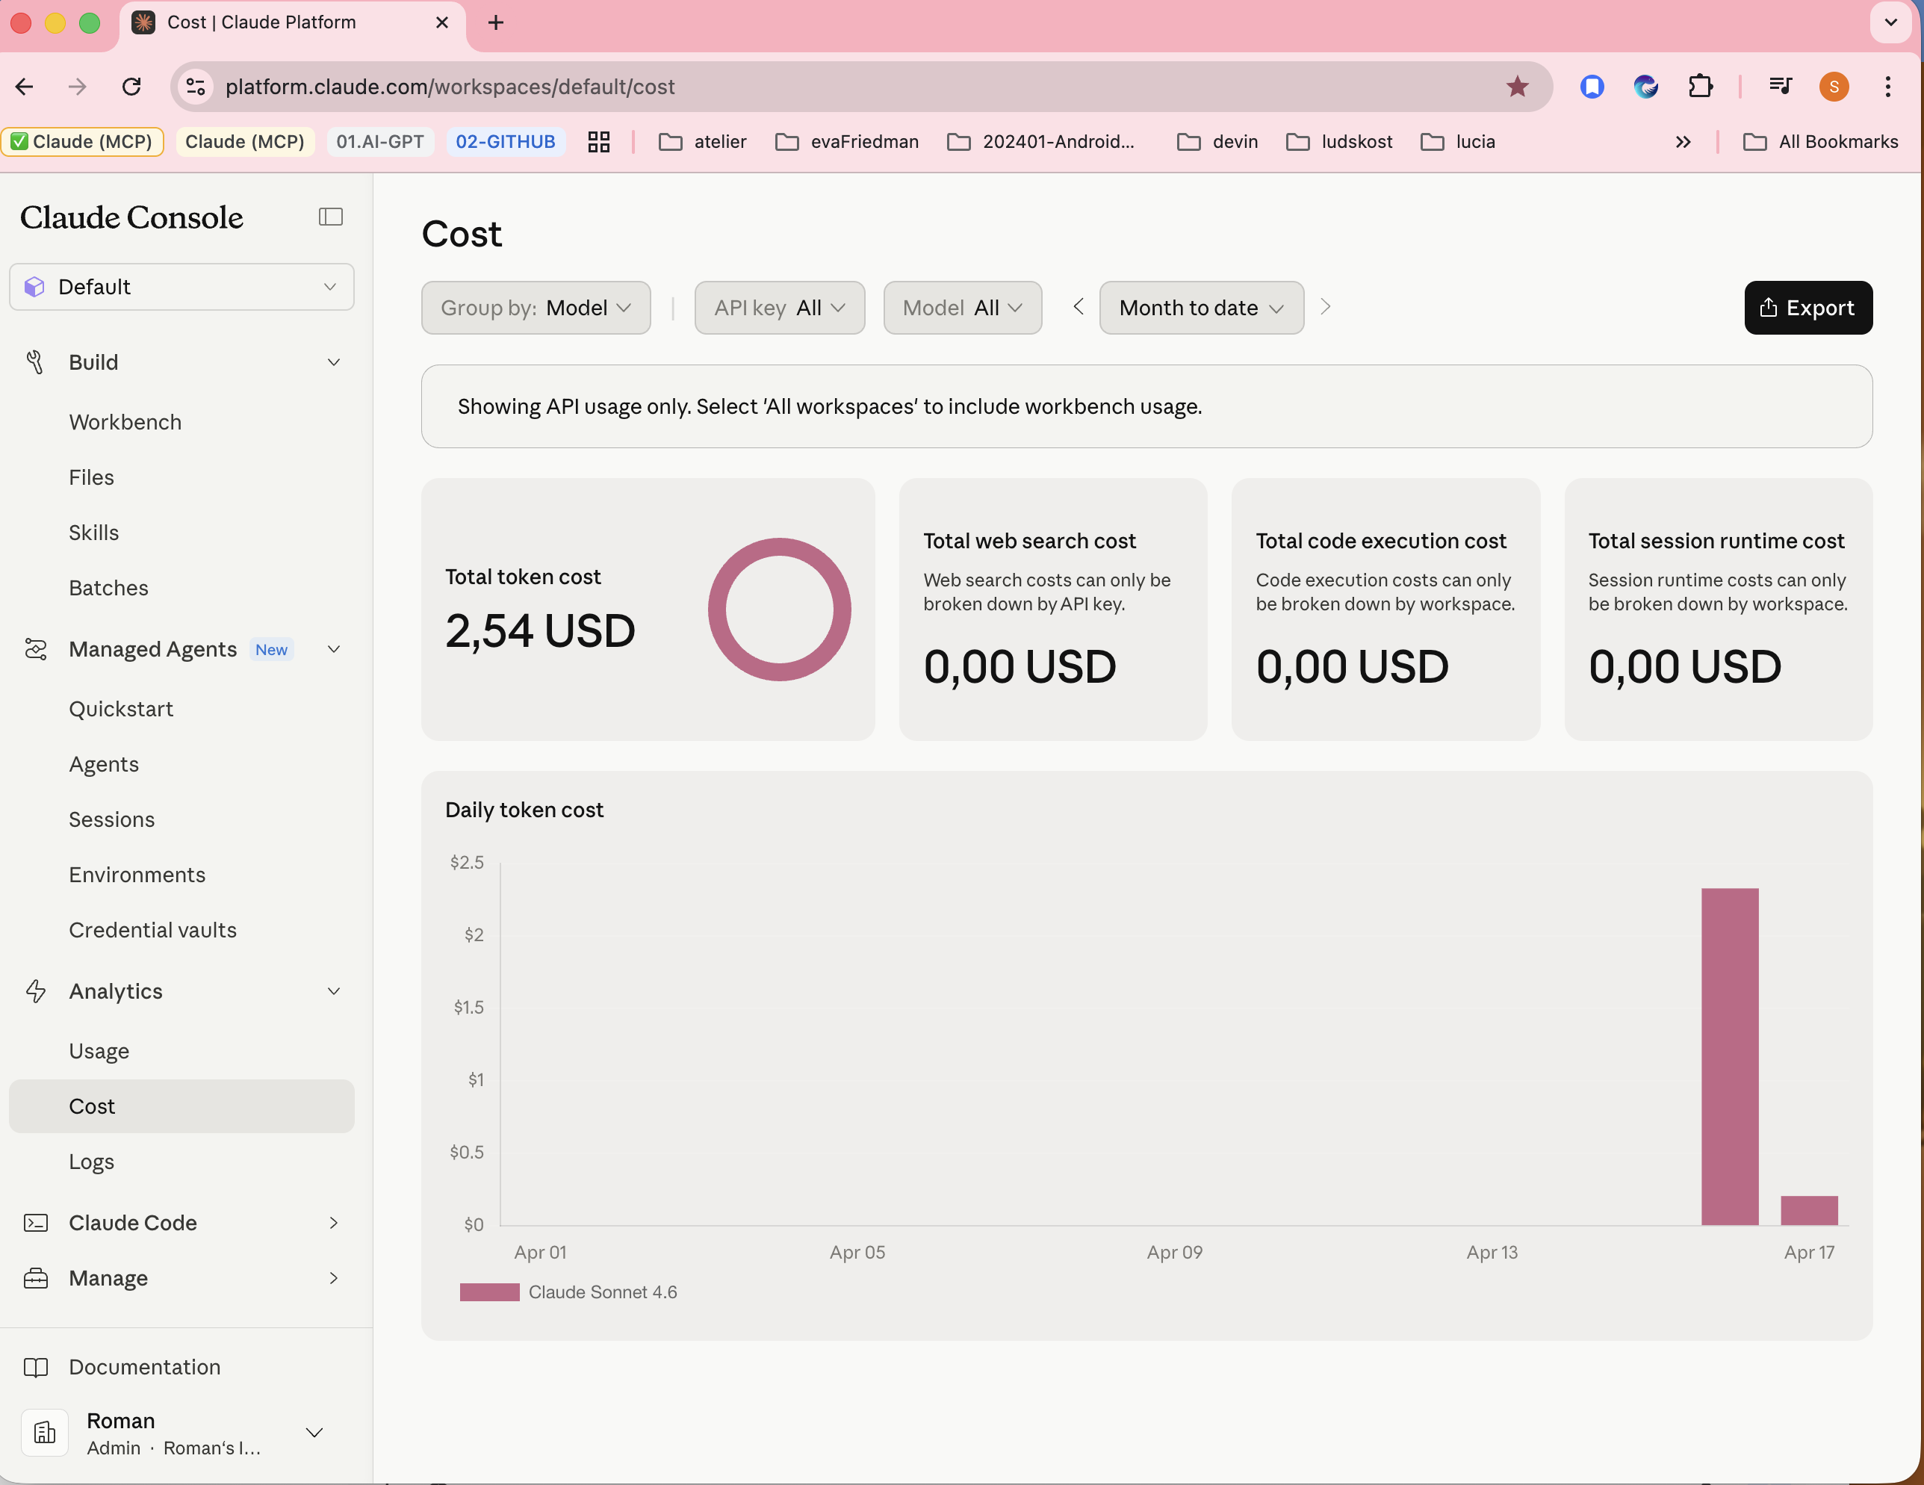Screen dimensions: 1924x1485
Task: Open the Chrome three-dot menu
Action: pos(1888,87)
